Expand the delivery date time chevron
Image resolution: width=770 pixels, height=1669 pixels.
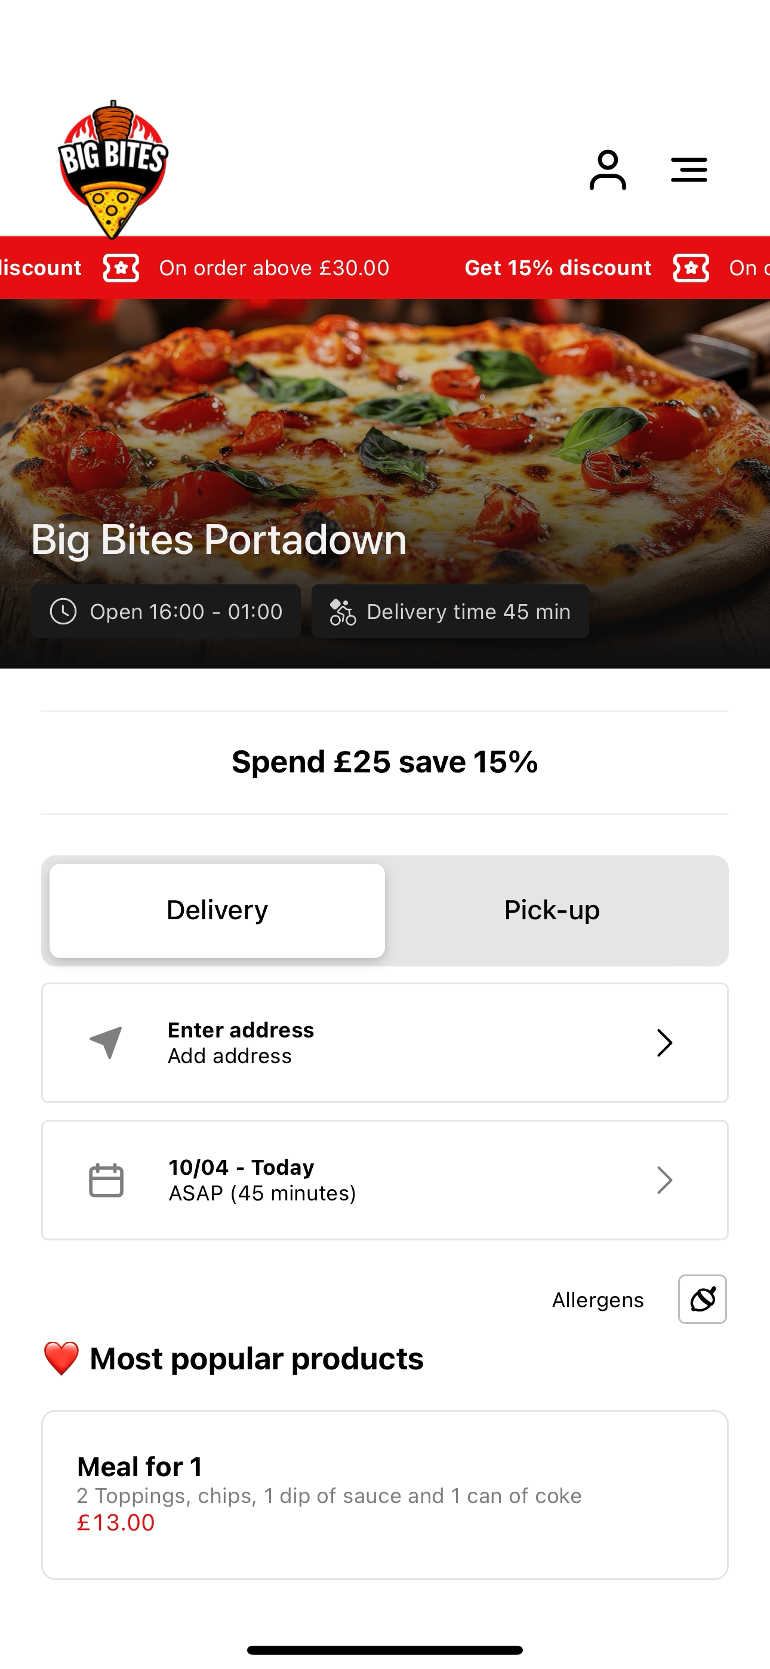(664, 1180)
